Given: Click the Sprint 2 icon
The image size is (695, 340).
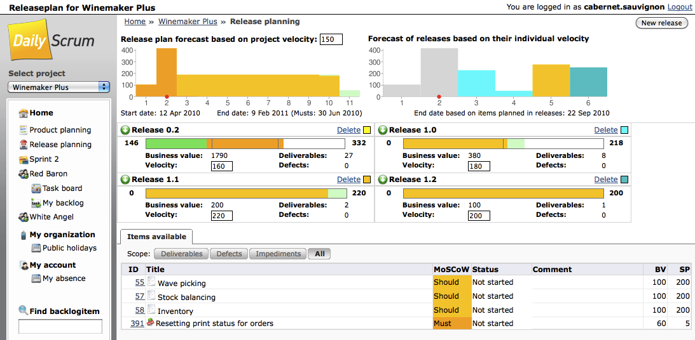Looking at the screenshot, I should [x=24, y=159].
